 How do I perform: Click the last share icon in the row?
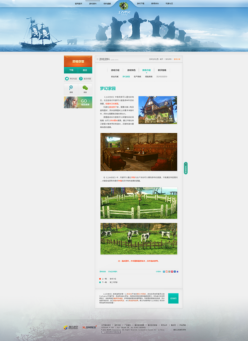pos(178,271)
